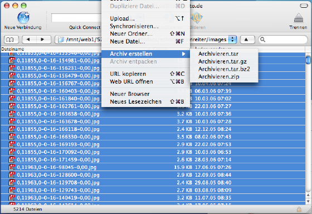This screenshot has width=312, height=214.
Task: Go back with the left arrow button
Action: click(x=29, y=40)
